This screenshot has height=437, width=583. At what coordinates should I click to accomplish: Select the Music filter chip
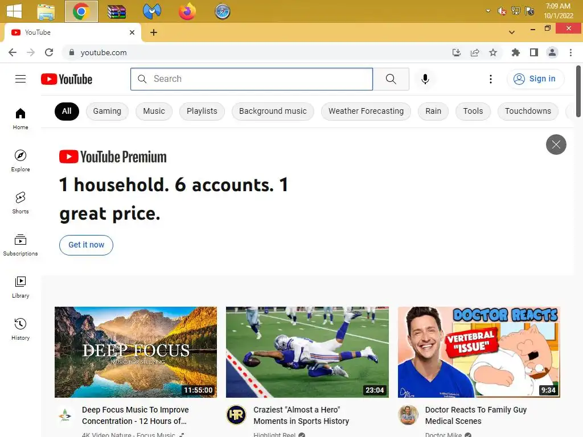(154, 111)
